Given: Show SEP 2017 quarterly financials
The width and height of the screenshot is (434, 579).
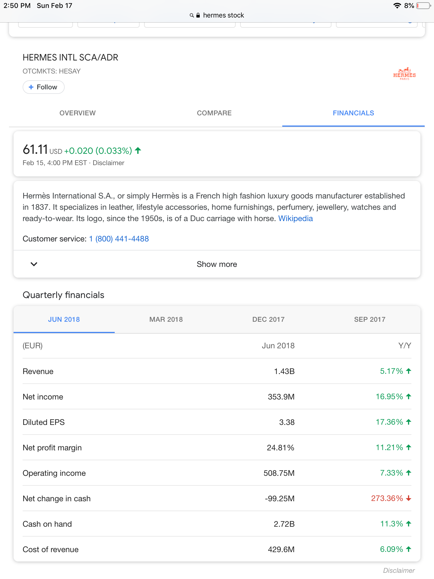Looking at the screenshot, I should coord(370,319).
